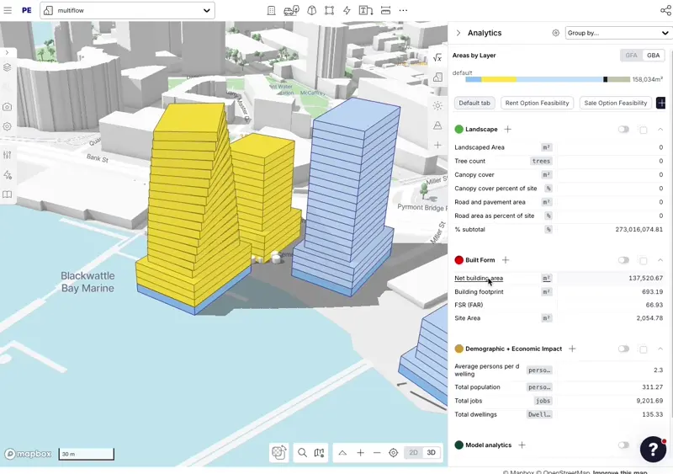Toggle the Demographic + Economic Impact switch

[x=623, y=349]
